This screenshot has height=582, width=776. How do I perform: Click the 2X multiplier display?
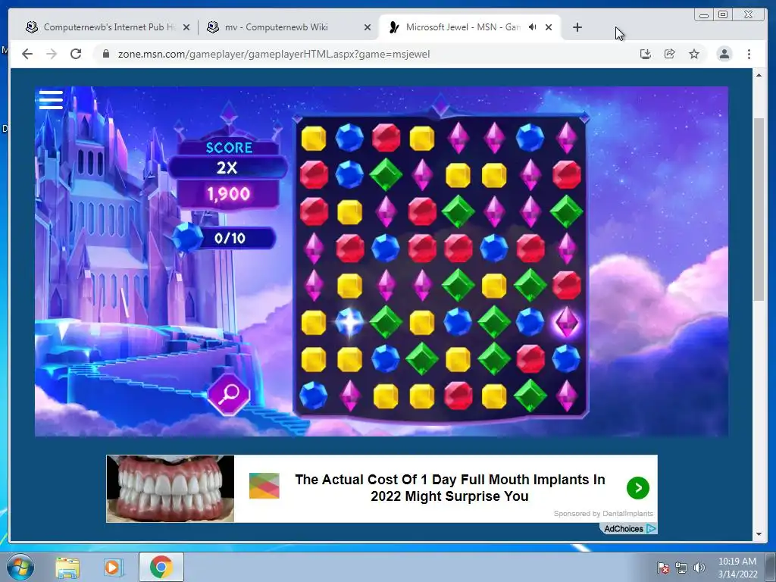tap(227, 167)
